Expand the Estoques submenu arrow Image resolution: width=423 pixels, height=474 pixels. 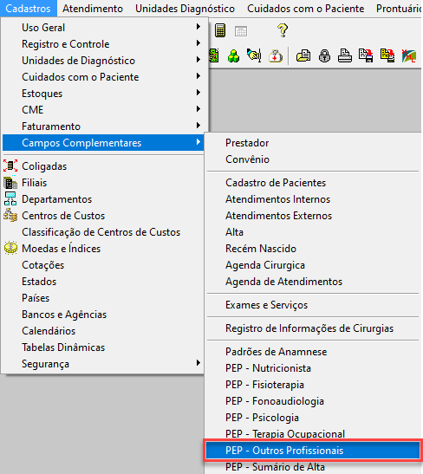click(x=198, y=93)
